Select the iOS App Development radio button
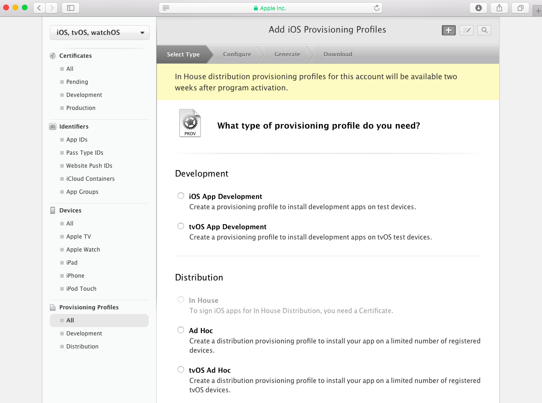 click(x=181, y=196)
